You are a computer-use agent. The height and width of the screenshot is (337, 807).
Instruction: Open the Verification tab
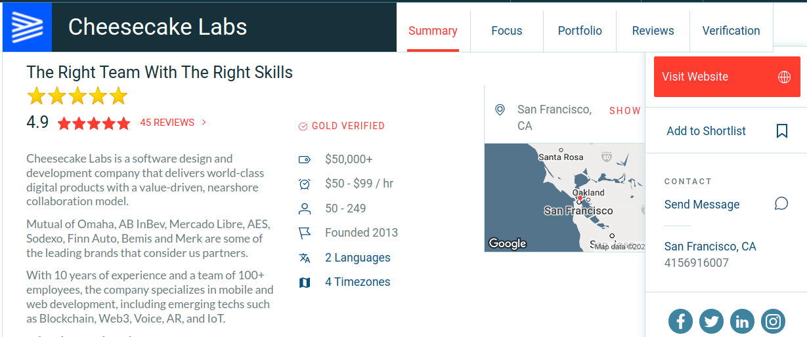(x=731, y=31)
